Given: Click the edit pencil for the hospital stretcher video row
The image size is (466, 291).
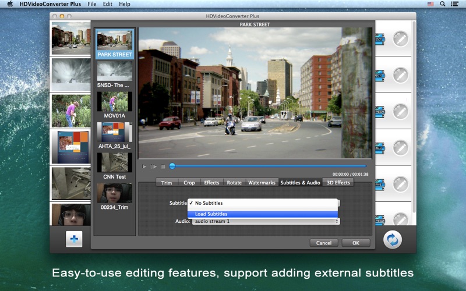Looking at the screenshot, I should pos(401,184).
